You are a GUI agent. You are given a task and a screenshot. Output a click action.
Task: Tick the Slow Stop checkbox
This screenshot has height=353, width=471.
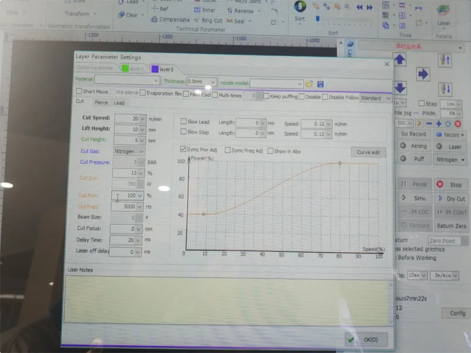183,131
